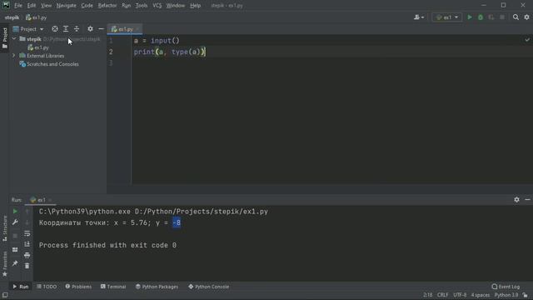Open Search Everywhere magnifier icon

pyautogui.click(x=516, y=17)
